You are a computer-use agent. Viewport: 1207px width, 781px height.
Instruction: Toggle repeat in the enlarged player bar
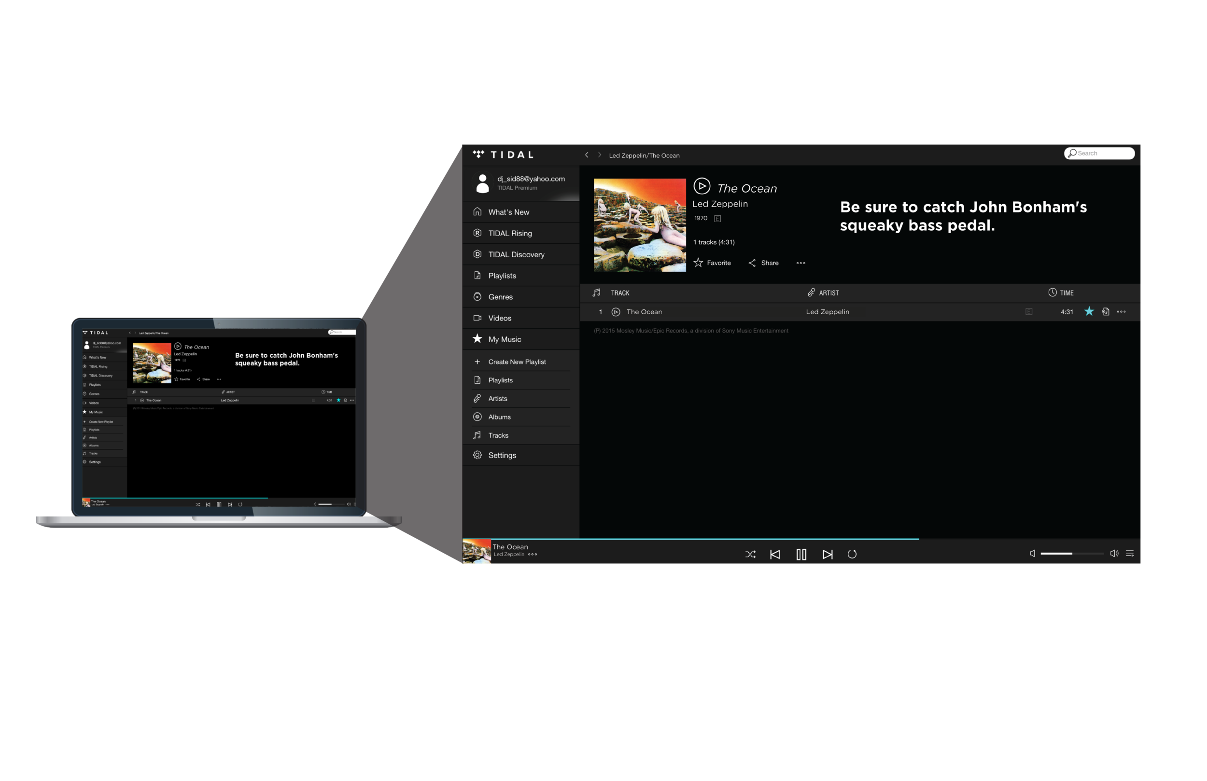(x=852, y=555)
